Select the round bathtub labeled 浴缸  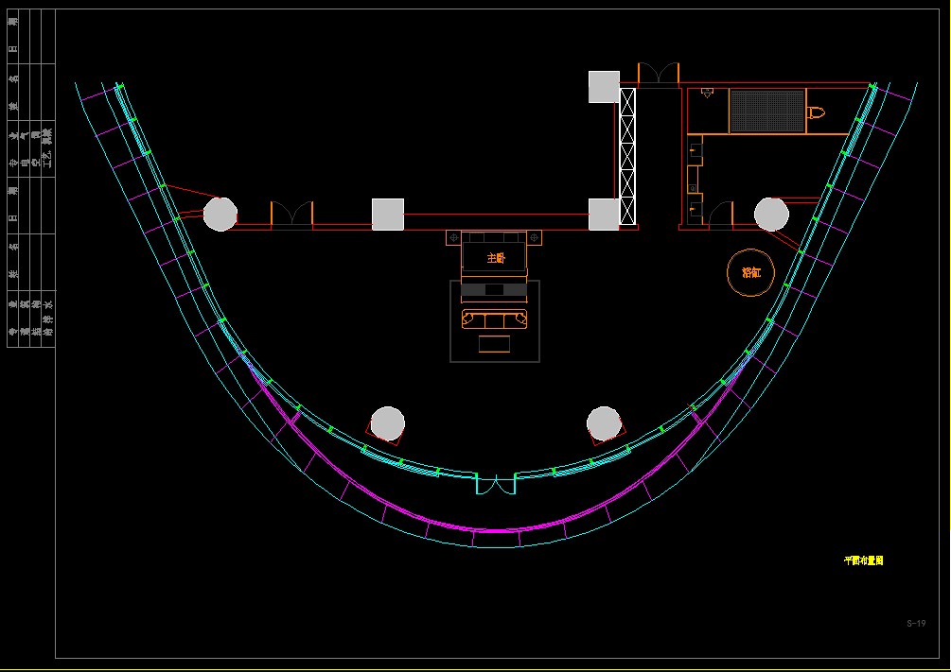[x=750, y=272]
